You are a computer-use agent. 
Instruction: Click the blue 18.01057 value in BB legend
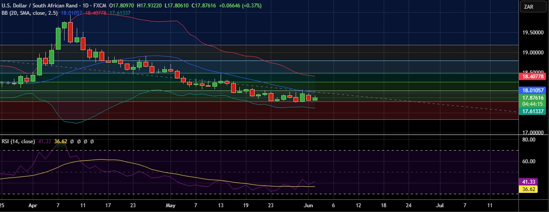[x=71, y=13]
